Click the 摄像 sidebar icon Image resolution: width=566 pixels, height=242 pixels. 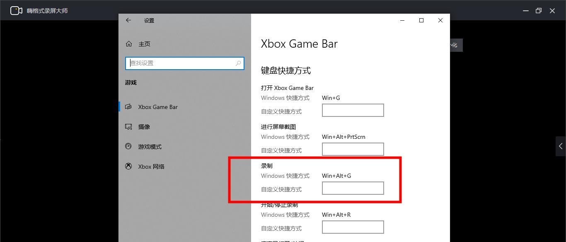128,126
